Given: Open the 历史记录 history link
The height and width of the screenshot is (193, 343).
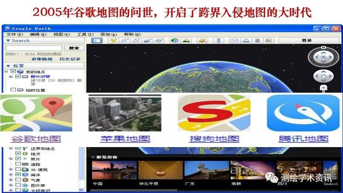Looking at the screenshot, I should [x=70, y=59].
